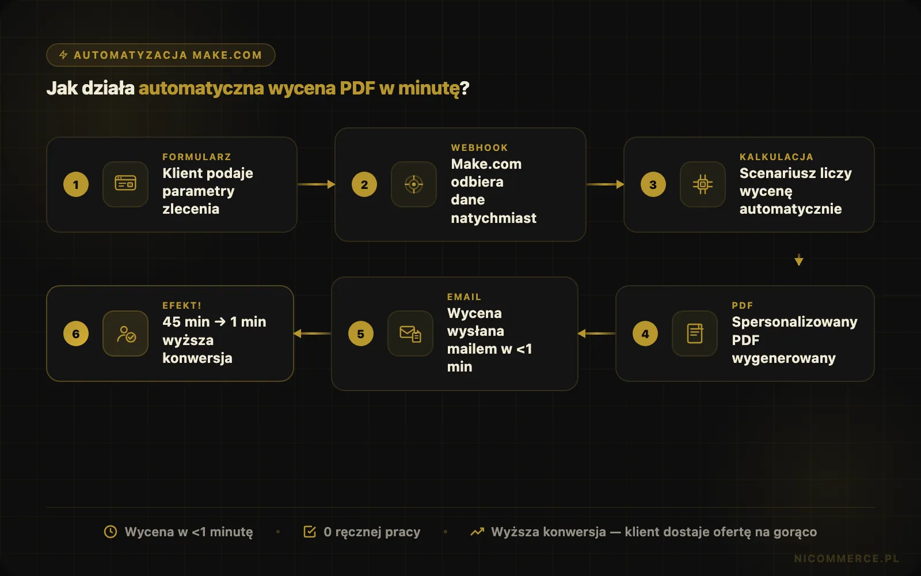The height and width of the screenshot is (576, 921).
Task: Click the text 'Klient podaje parametry zlecenia'
Action: coord(208,191)
